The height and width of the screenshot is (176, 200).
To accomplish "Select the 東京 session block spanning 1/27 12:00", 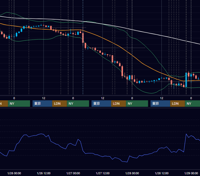I will coord(101,104).
